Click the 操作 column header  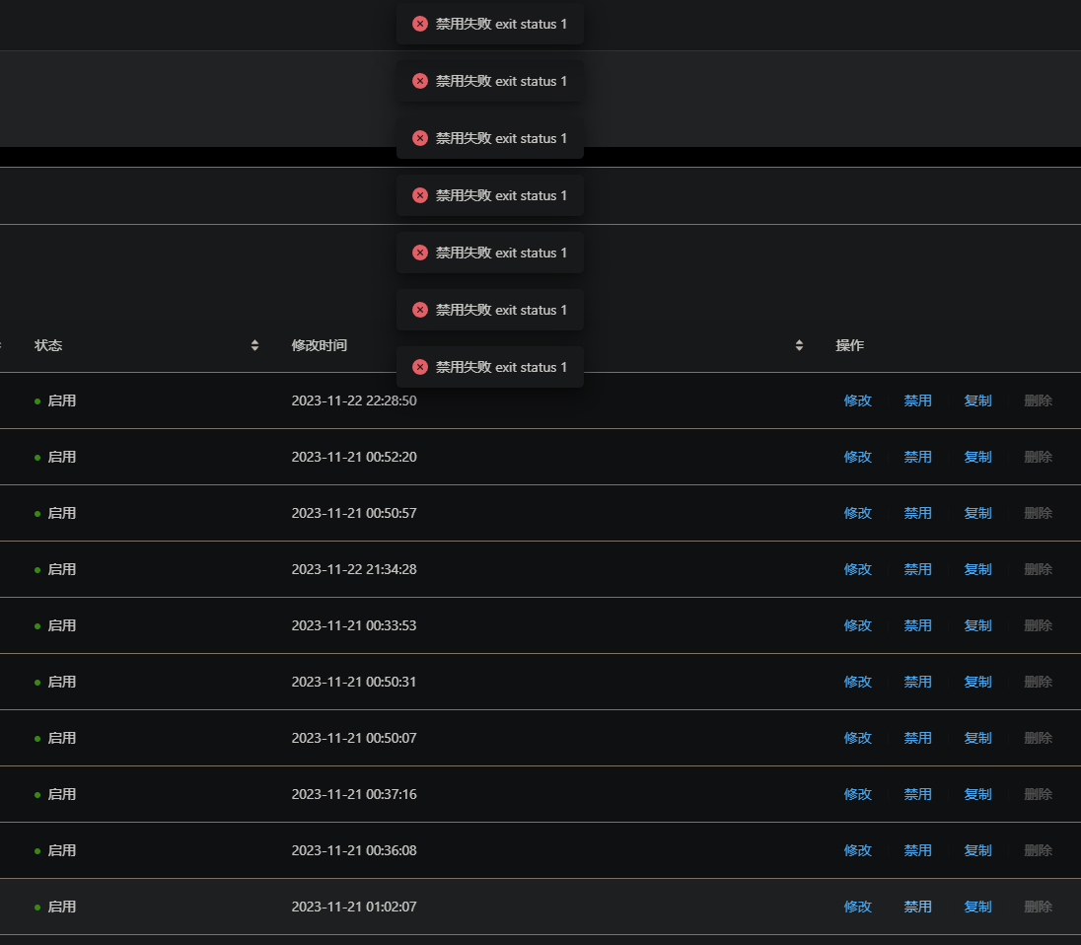click(x=849, y=345)
